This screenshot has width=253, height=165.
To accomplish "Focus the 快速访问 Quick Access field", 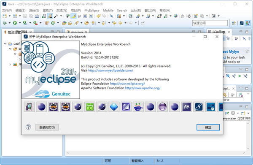I will pyautogui.click(x=210, y=23).
